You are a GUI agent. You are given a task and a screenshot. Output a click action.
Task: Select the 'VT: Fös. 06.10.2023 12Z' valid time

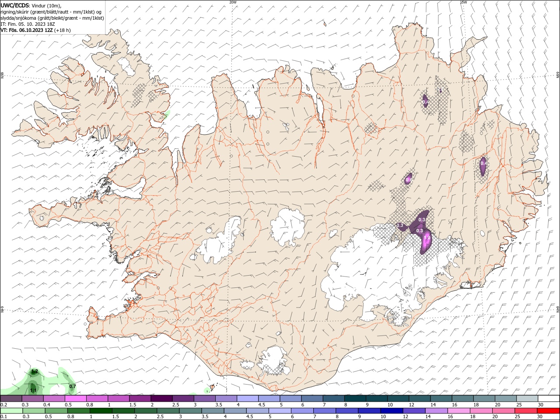[x=27, y=30]
